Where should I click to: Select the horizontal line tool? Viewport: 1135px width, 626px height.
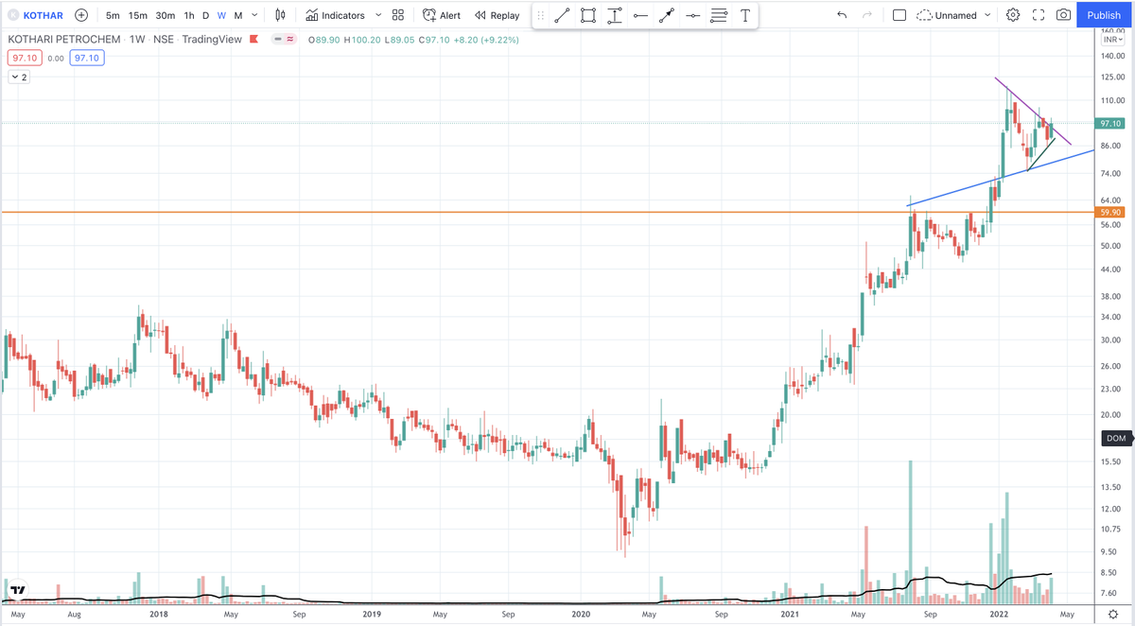pyautogui.click(x=693, y=15)
